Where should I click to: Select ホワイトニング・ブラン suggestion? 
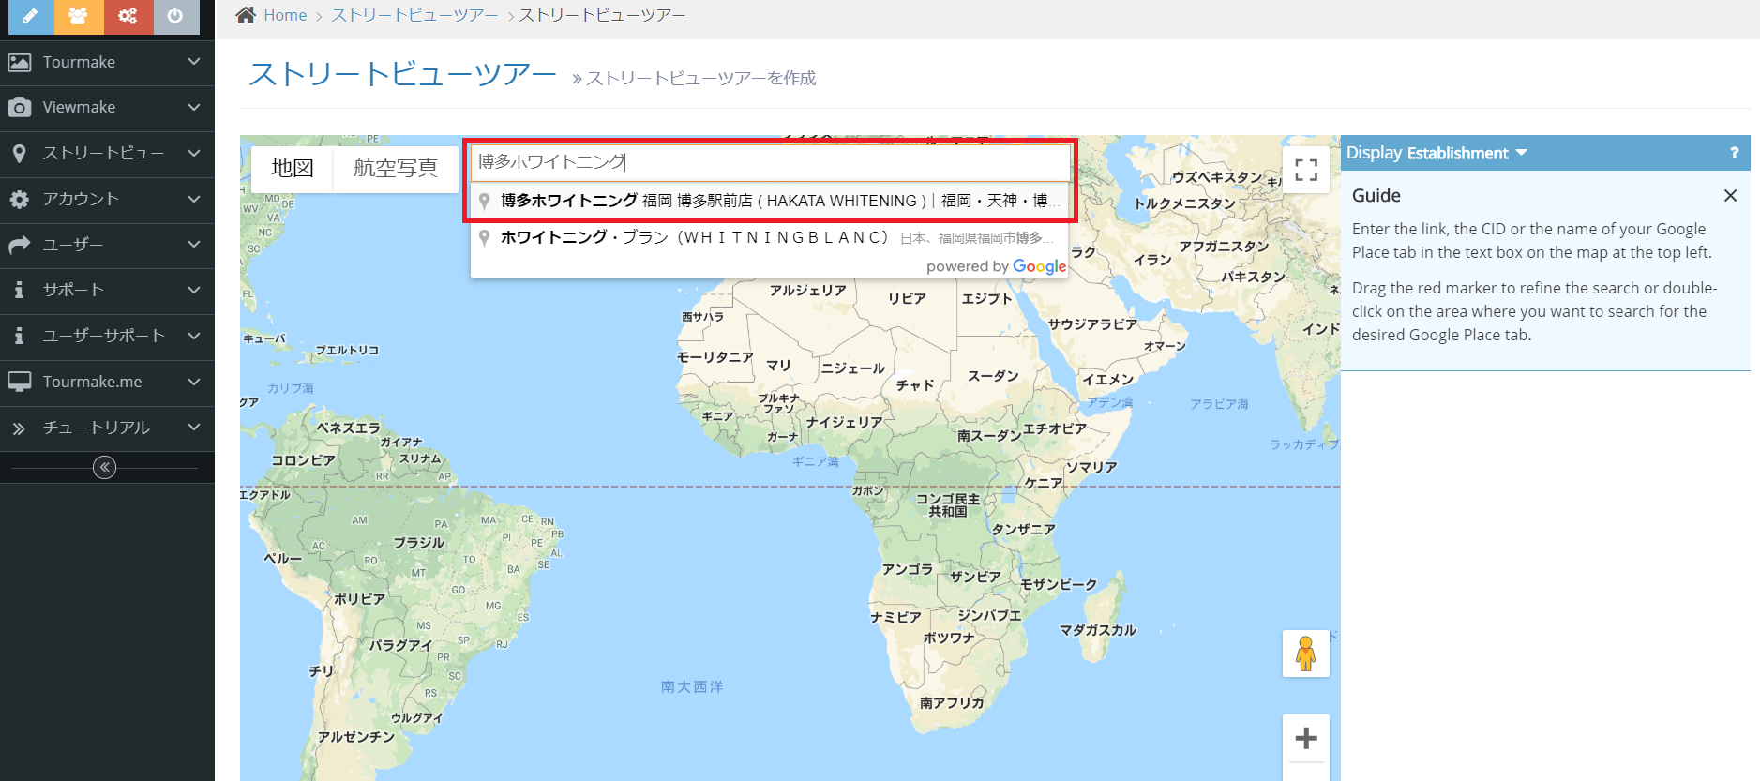[770, 237]
